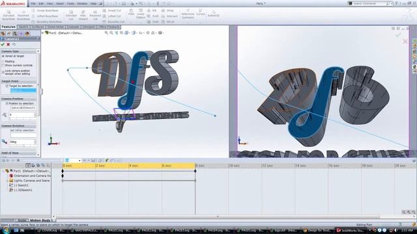Open the Help menu
Screen dimensions: 417x234
[94, 4]
